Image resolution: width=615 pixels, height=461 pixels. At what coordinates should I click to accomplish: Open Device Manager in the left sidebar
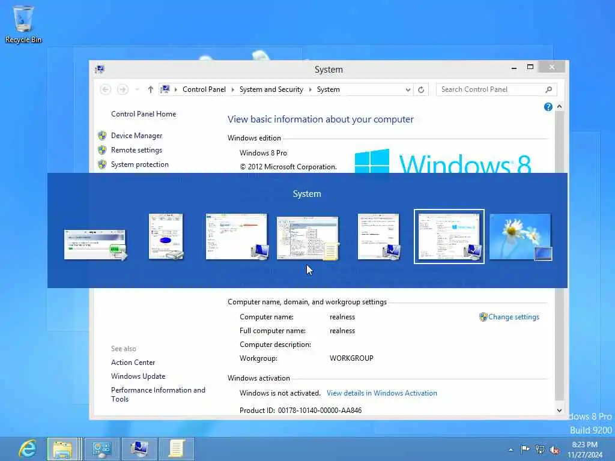pos(136,136)
